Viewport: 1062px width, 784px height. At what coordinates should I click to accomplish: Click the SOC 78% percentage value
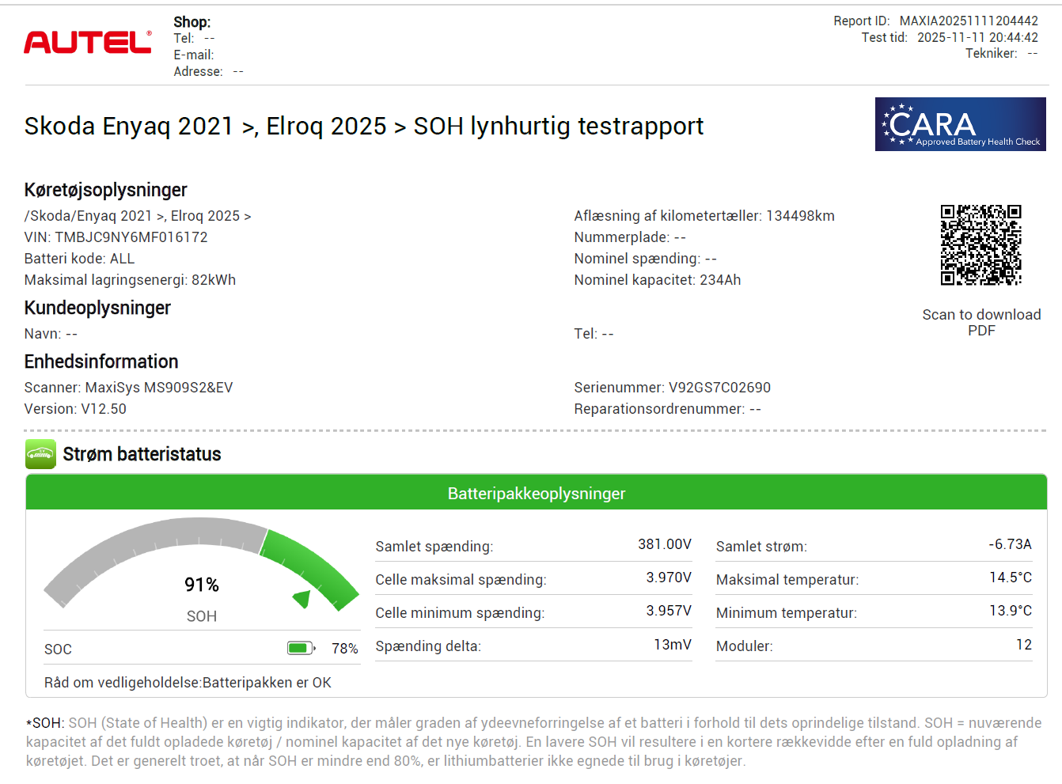coord(345,649)
